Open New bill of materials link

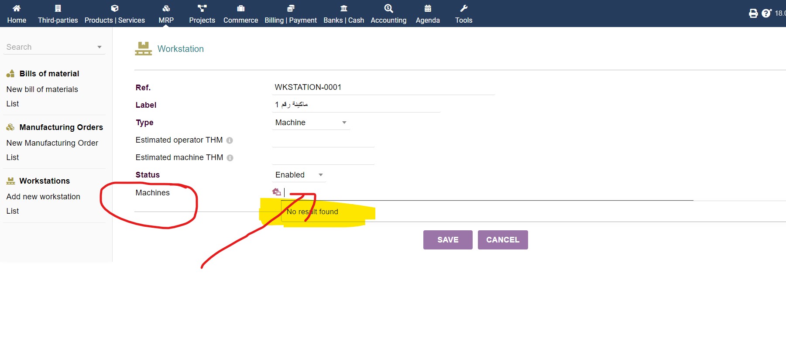42,89
